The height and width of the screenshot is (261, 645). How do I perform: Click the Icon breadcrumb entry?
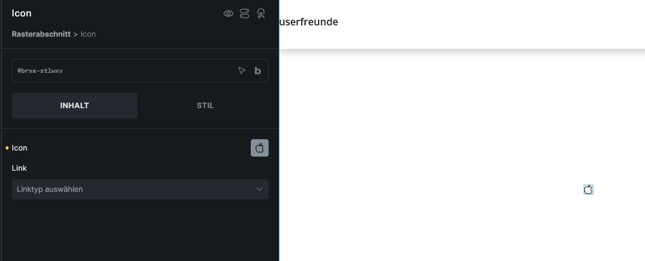tap(88, 34)
